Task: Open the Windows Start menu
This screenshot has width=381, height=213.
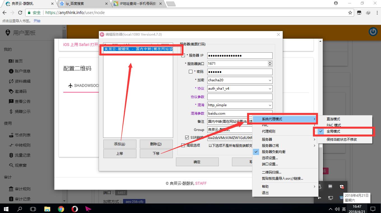Action: 6,209
